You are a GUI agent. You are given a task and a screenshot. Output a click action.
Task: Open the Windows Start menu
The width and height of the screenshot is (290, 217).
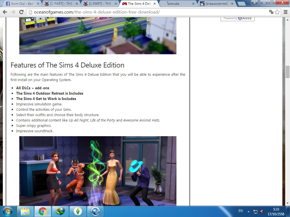tap(8, 211)
